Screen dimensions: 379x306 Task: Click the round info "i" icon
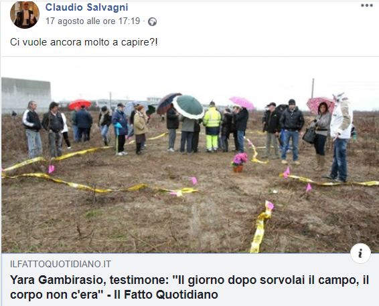click(360, 253)
